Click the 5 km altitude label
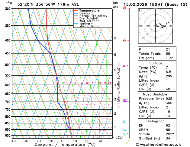The width and height of the screenshot is (190, 147). [115, 70]
